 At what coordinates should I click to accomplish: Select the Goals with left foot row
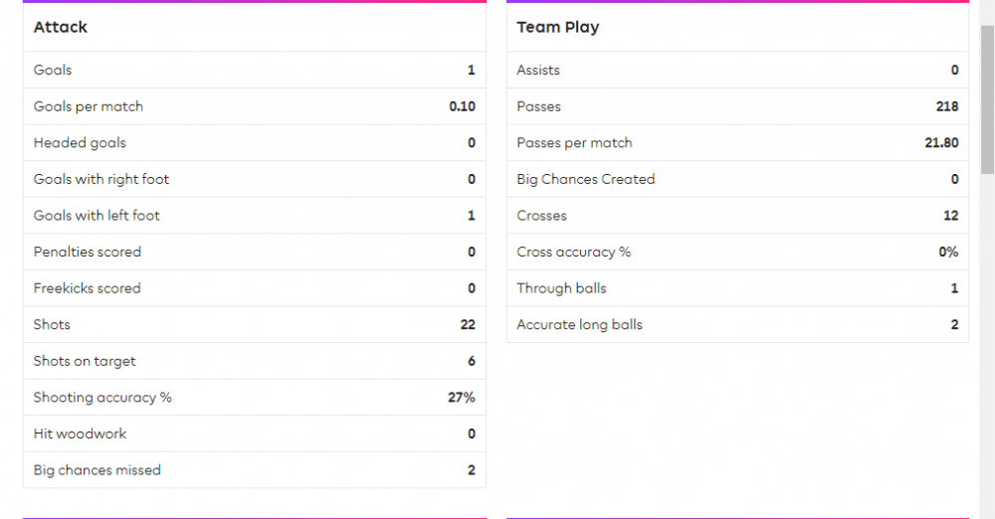[x=254, y=216]
